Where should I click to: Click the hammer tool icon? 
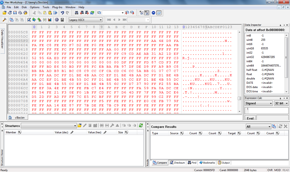[x=4, y=20]
